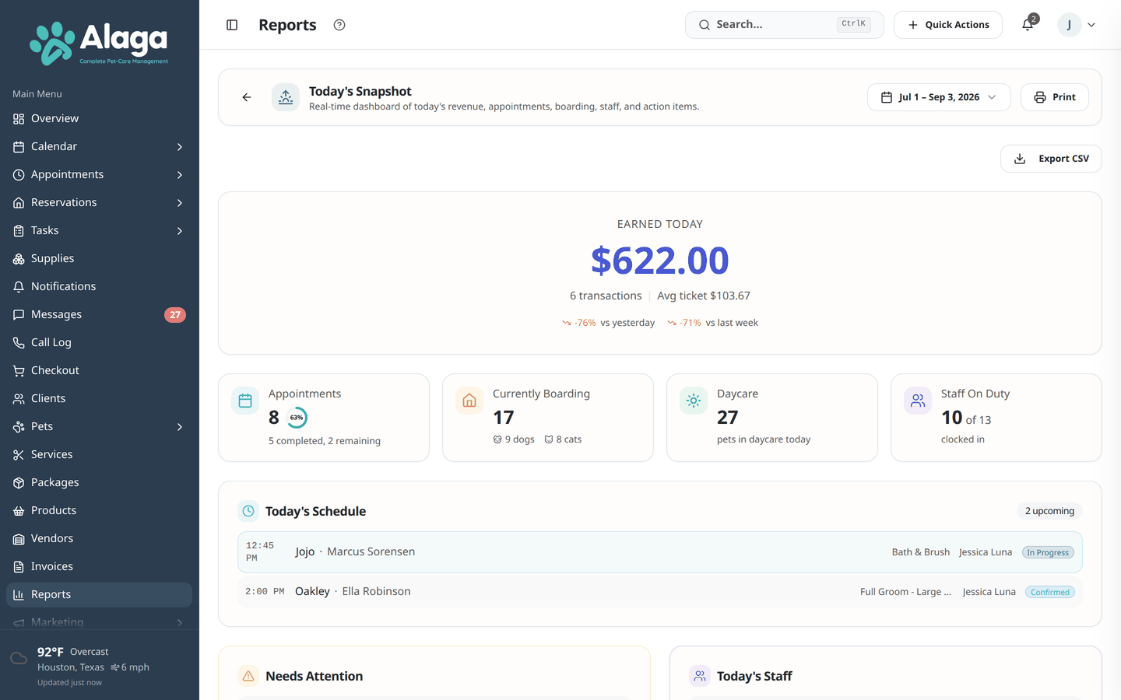This screenshot has width=1121, height=700.
Task: Click the Search input field
Action: [x=785, y=25]
